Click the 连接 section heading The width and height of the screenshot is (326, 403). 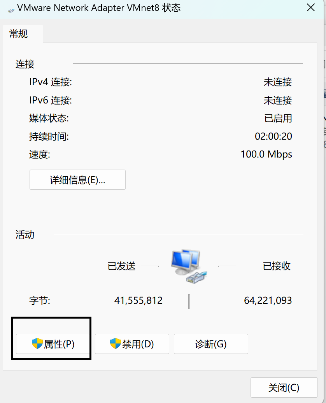click(x=25, y=64)
